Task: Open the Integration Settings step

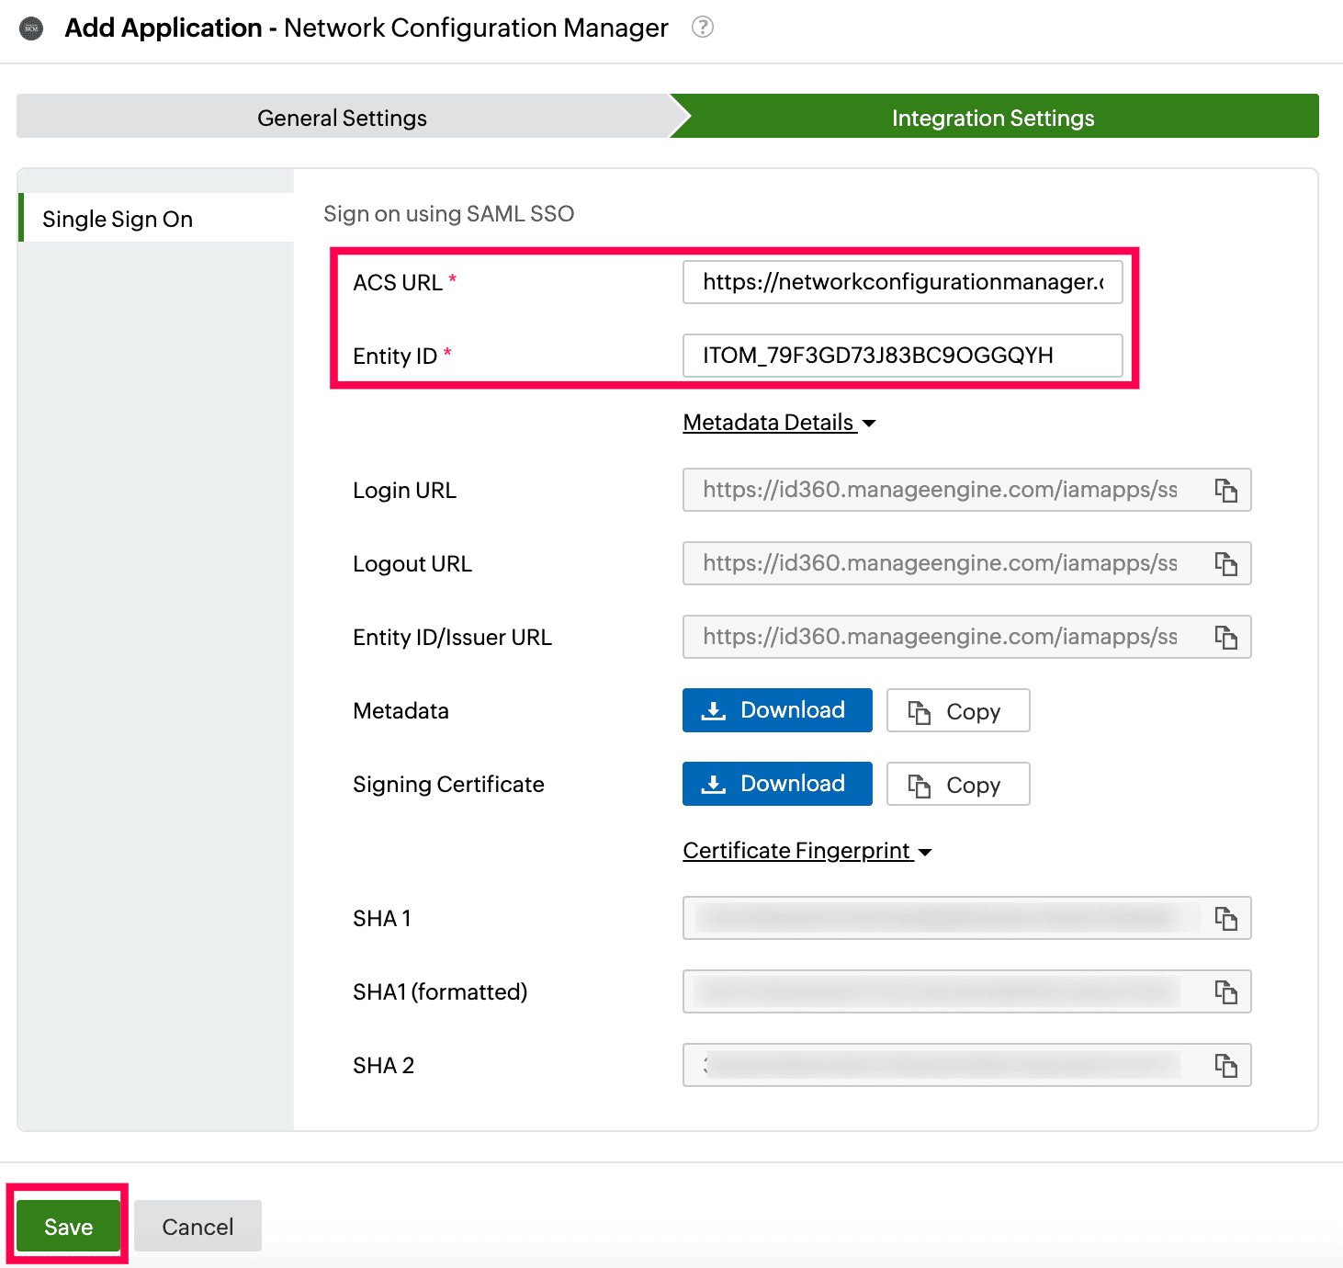Action: point(993,118)
